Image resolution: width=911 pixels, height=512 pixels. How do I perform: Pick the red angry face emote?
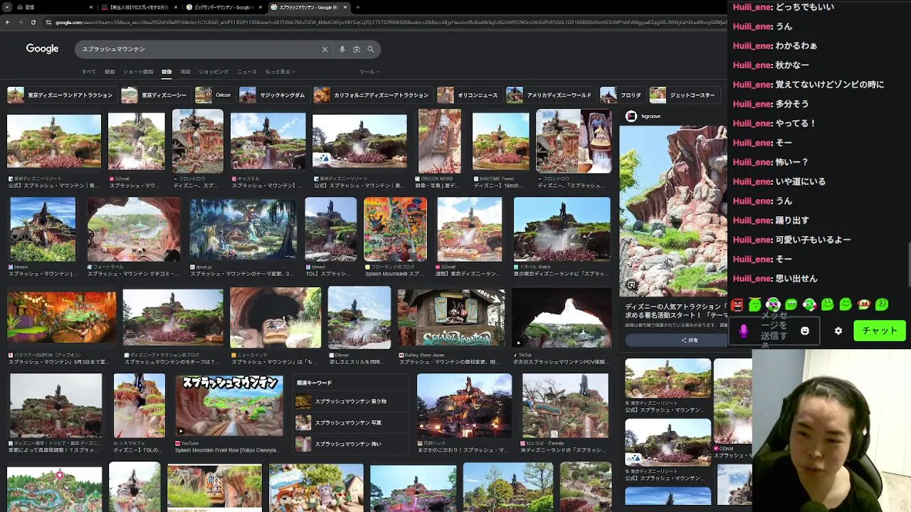(737, 304)
